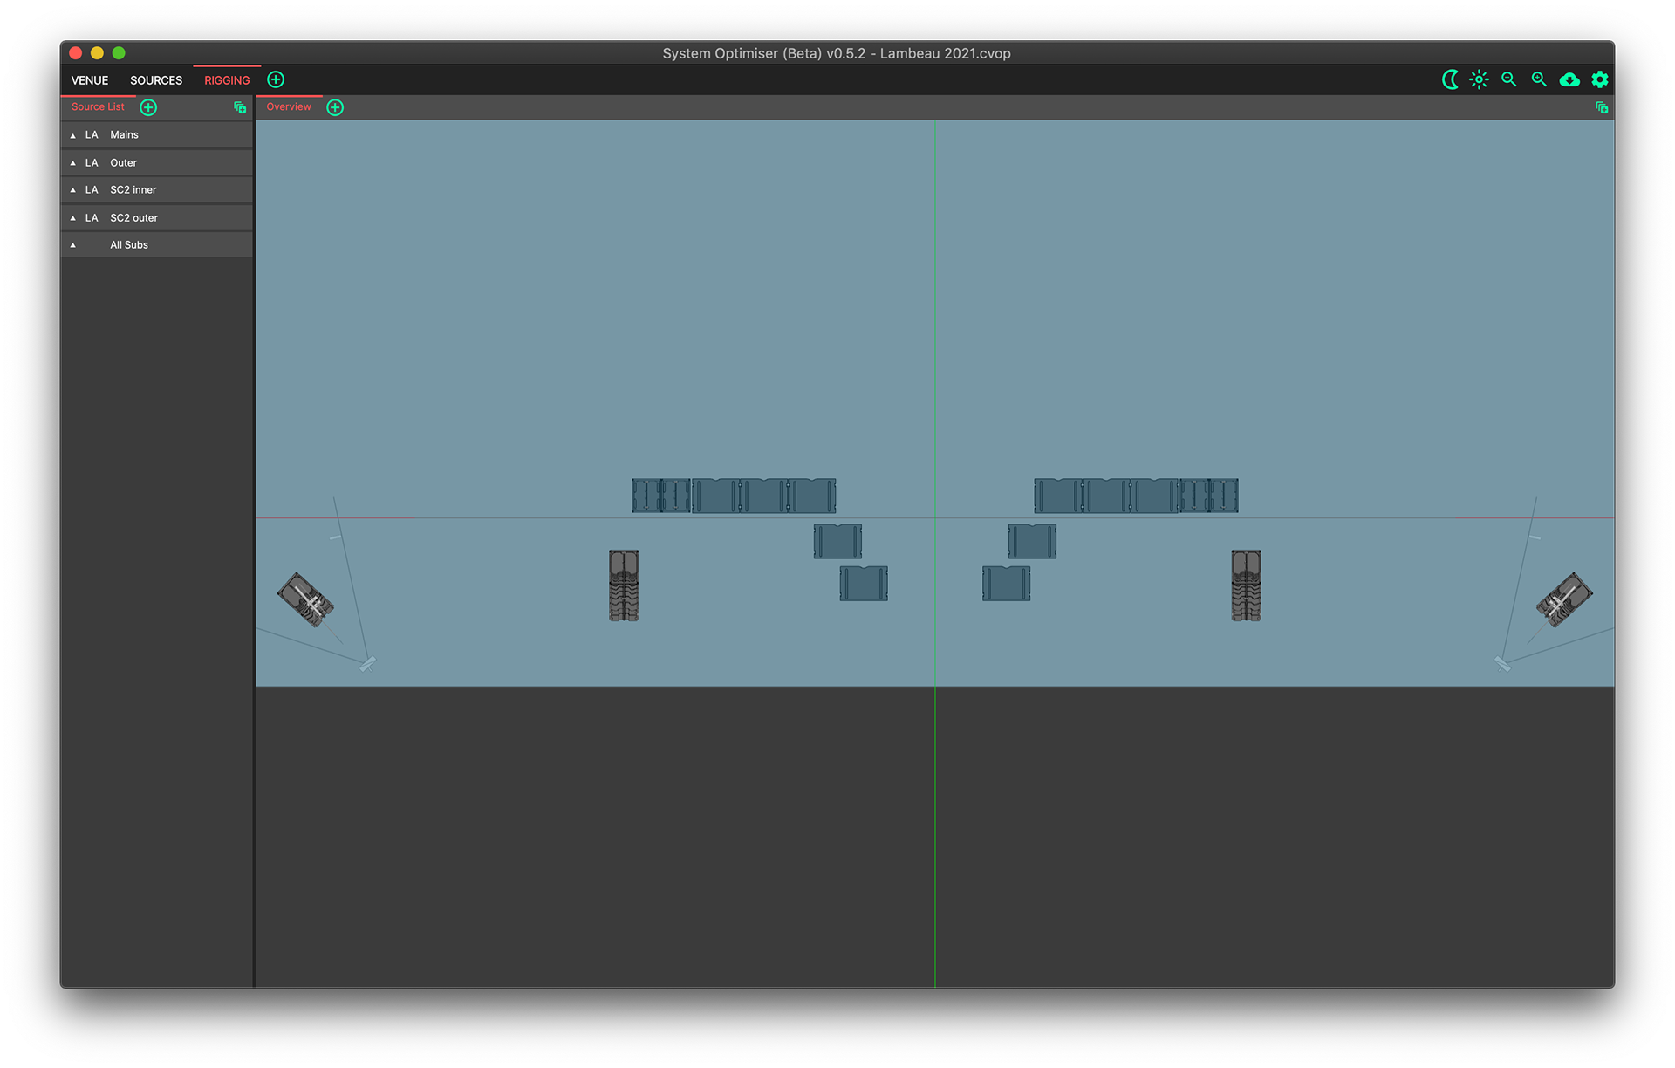Click plus icon beside Source List
The height and width of the screenshot is (1068, 1675).
tap(148, 107)
